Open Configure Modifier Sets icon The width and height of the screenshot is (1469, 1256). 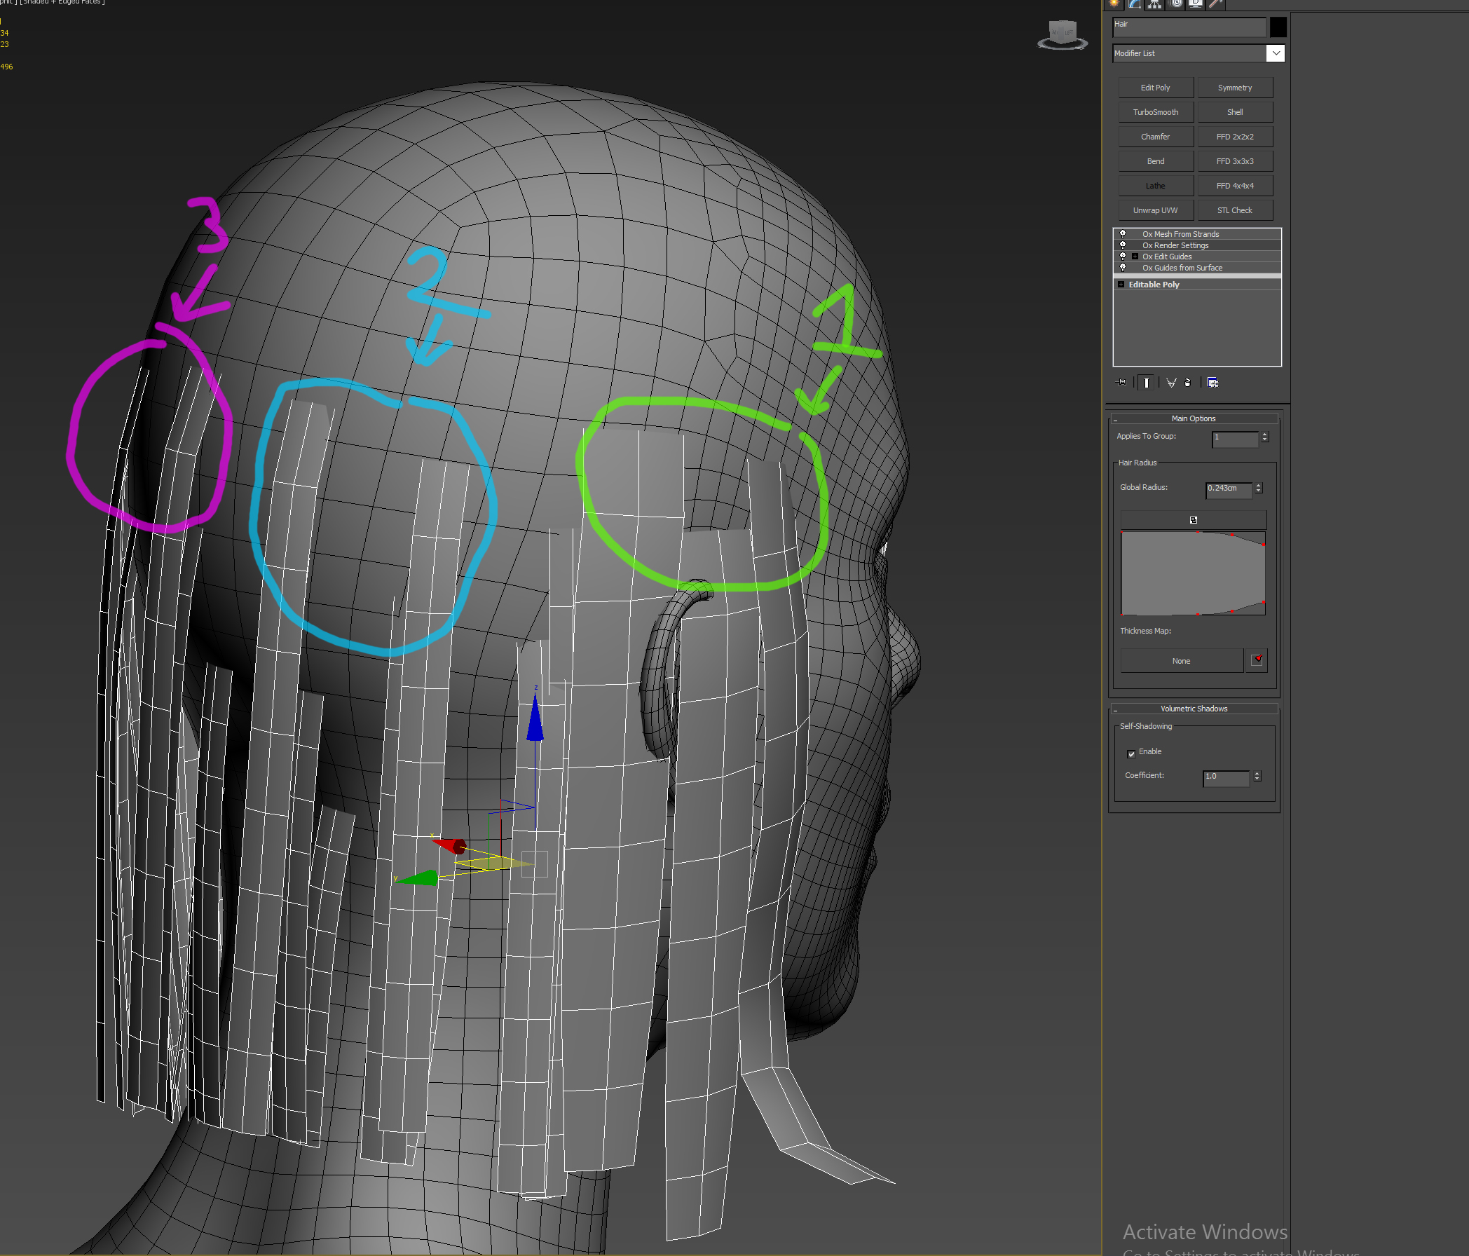1212,382
